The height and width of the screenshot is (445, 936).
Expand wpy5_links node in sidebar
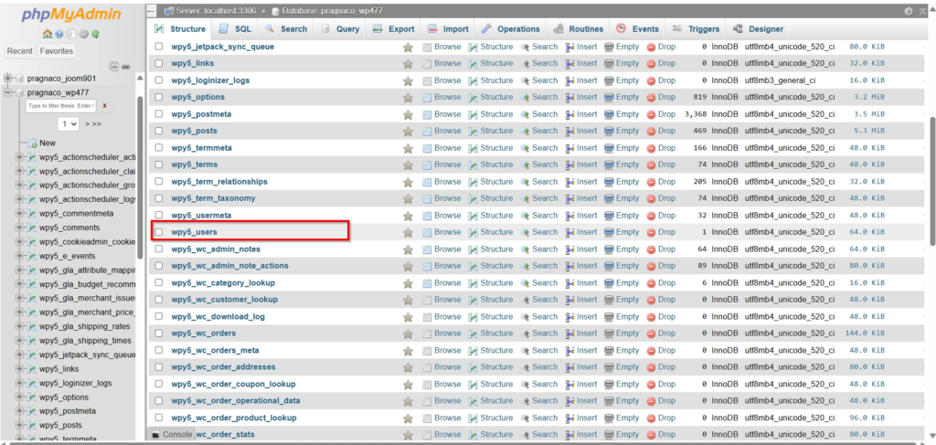20,369
